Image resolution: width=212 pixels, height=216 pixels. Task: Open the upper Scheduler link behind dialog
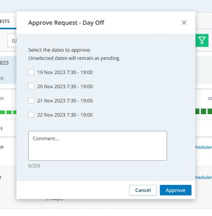click(x=204, y=147)
